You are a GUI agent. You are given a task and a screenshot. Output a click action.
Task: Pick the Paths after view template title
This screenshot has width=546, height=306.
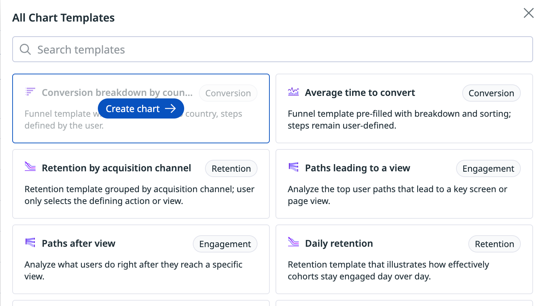[x=78, y=244]
